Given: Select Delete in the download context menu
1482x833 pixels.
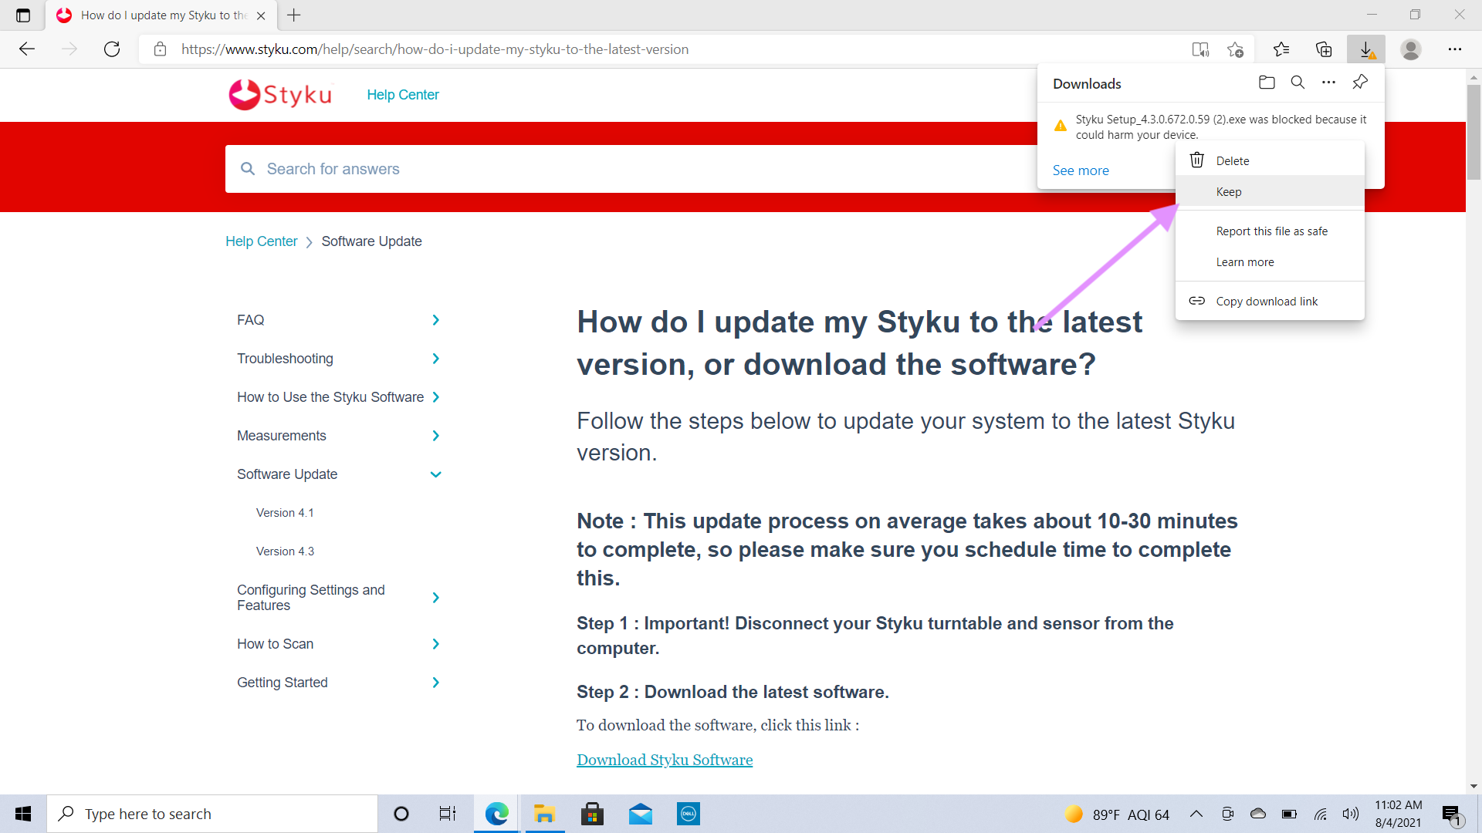Looking at the screenshot, I should 1270,160.
